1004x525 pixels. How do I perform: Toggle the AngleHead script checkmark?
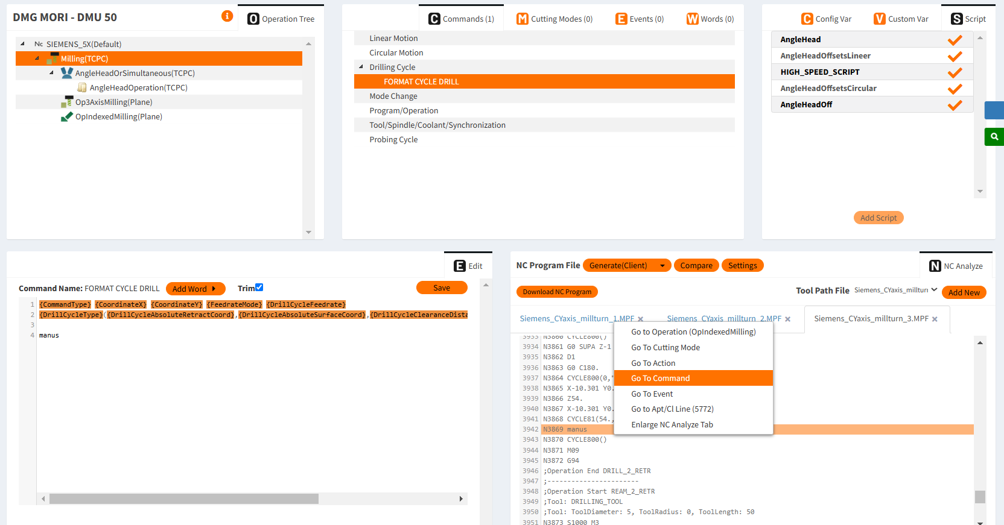coord(955,40)
